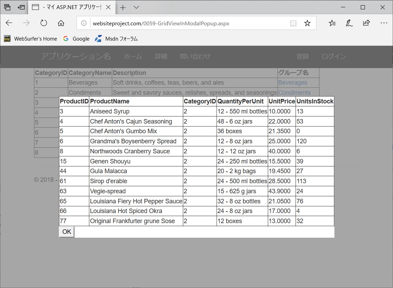Reload the page with the Refresh icon
Image resolution: width=393 pixels, height=288 pixels.
[44, 23]
